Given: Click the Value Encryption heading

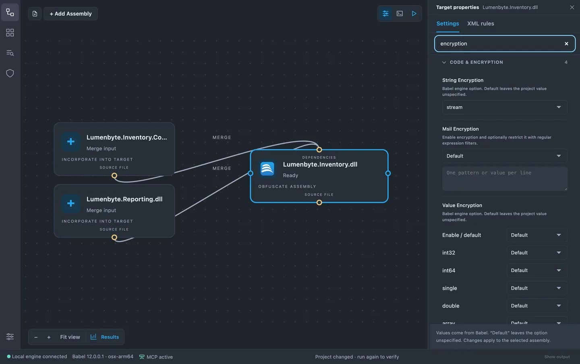Looking at the screenshot, I should [462, 205].
